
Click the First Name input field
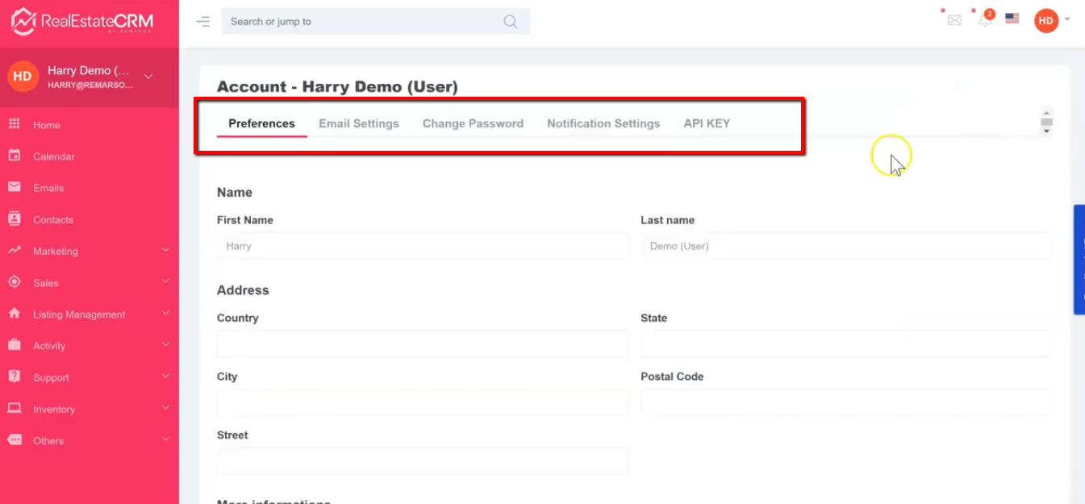point(422,247)
